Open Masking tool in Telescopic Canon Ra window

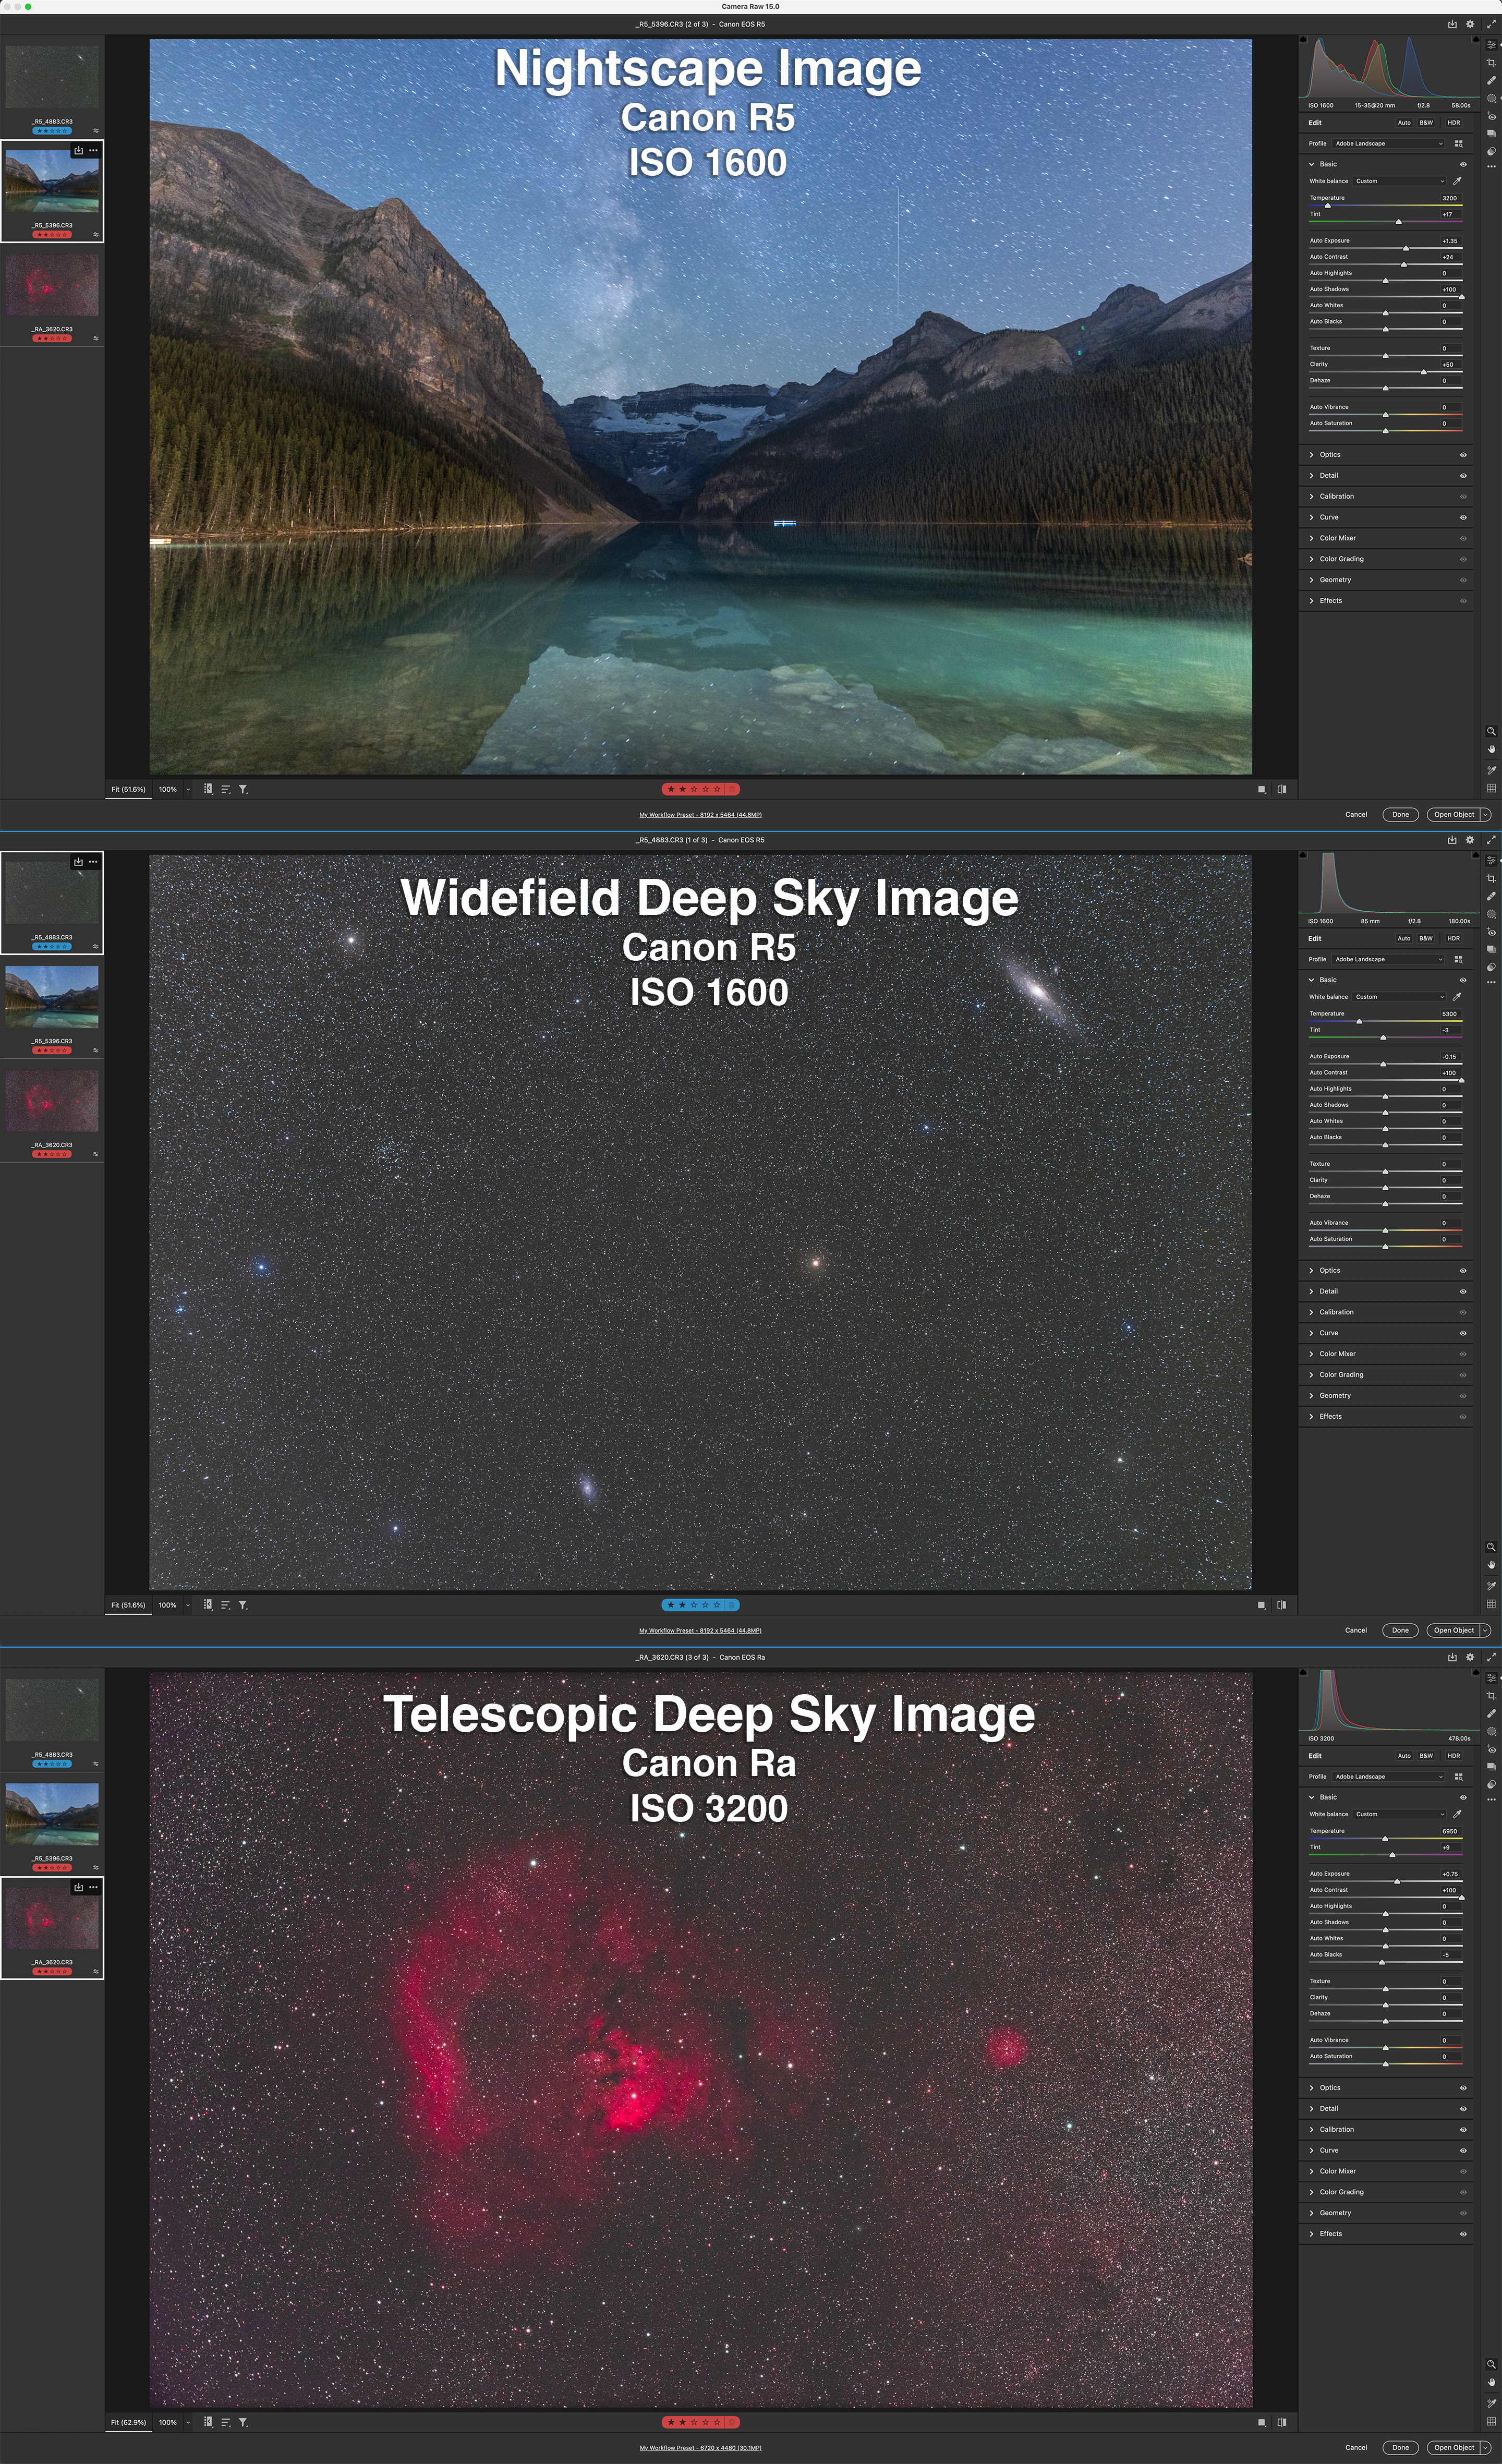(x=1491, y=1731)
